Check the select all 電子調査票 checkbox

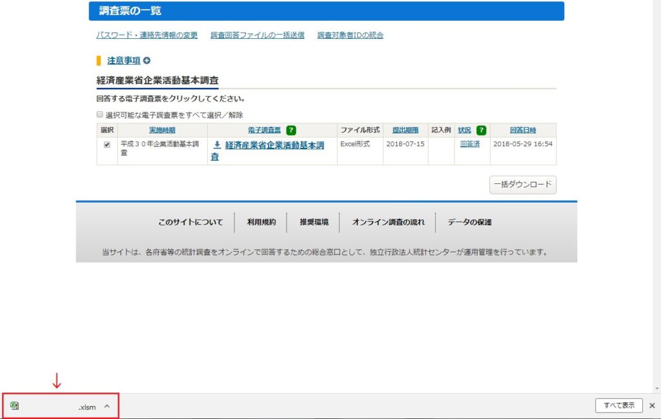click(100, 114)
